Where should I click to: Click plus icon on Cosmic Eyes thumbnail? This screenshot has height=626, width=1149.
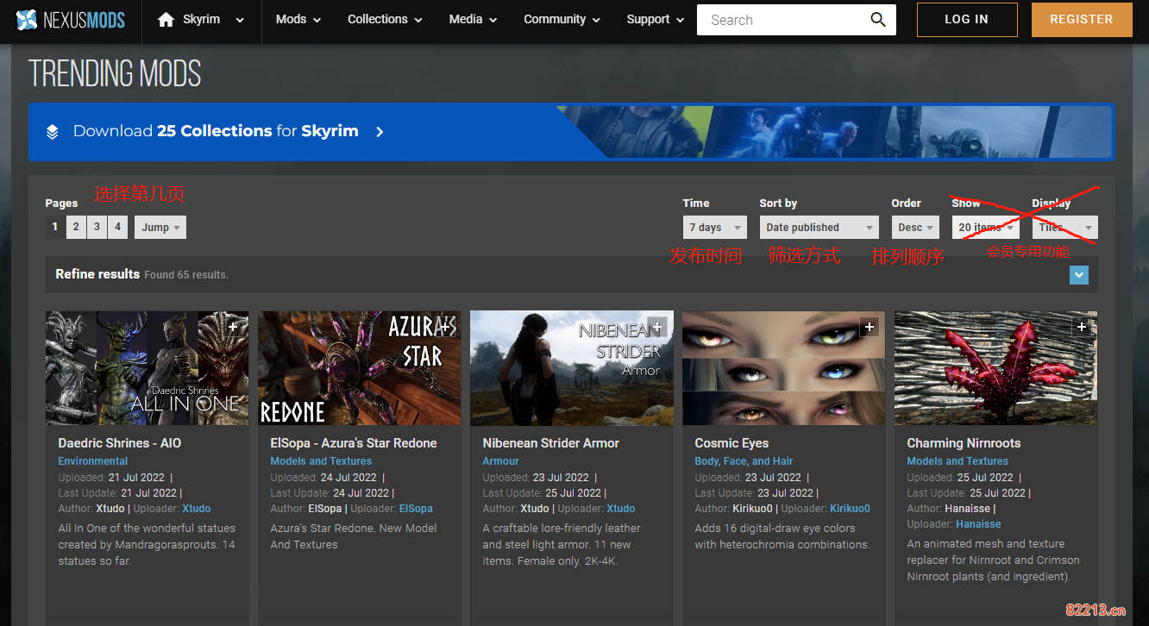[x=870, y=327]
